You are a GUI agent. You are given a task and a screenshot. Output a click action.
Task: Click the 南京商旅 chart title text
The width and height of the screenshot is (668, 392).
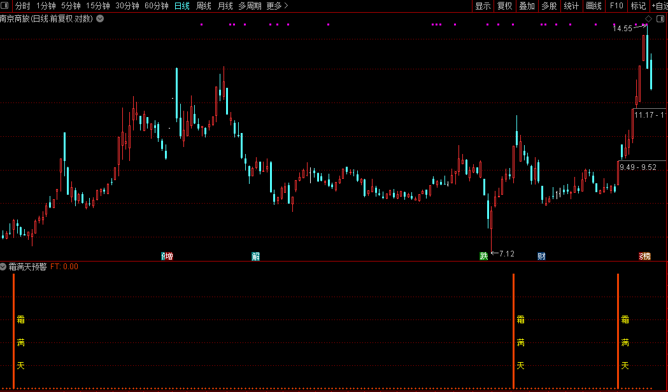click(x=46, y=18)
